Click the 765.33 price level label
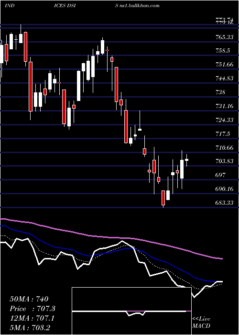This screenshot has width=239, height=335. (224, 37)
